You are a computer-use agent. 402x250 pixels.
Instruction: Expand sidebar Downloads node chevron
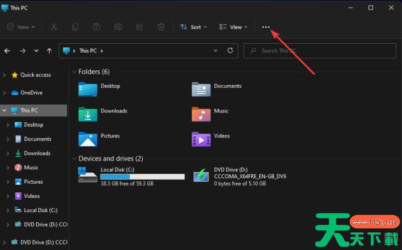pos(8,154)
